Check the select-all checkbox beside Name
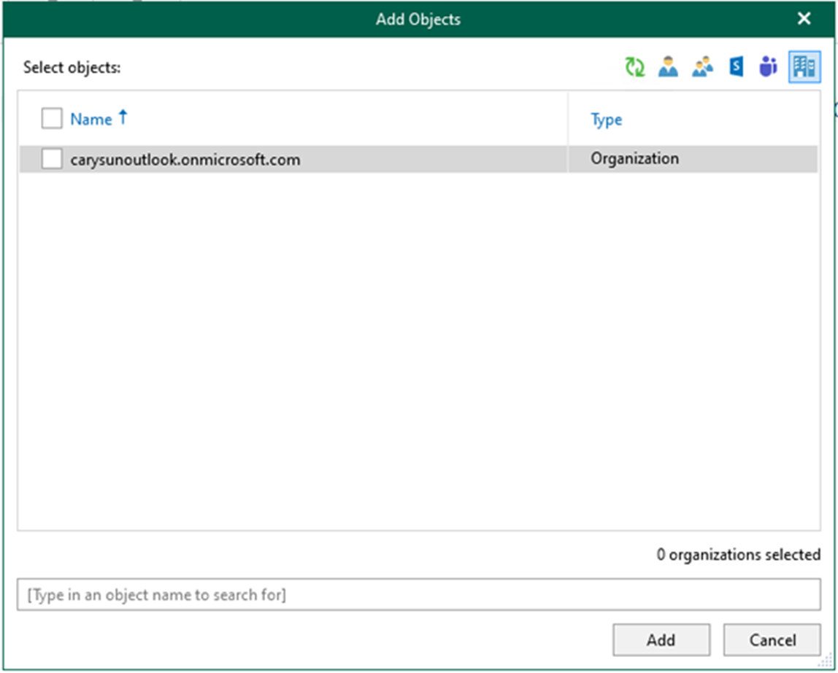Image resolution: width=838 pixels, height=673 pixels. (x=52, y=118)
